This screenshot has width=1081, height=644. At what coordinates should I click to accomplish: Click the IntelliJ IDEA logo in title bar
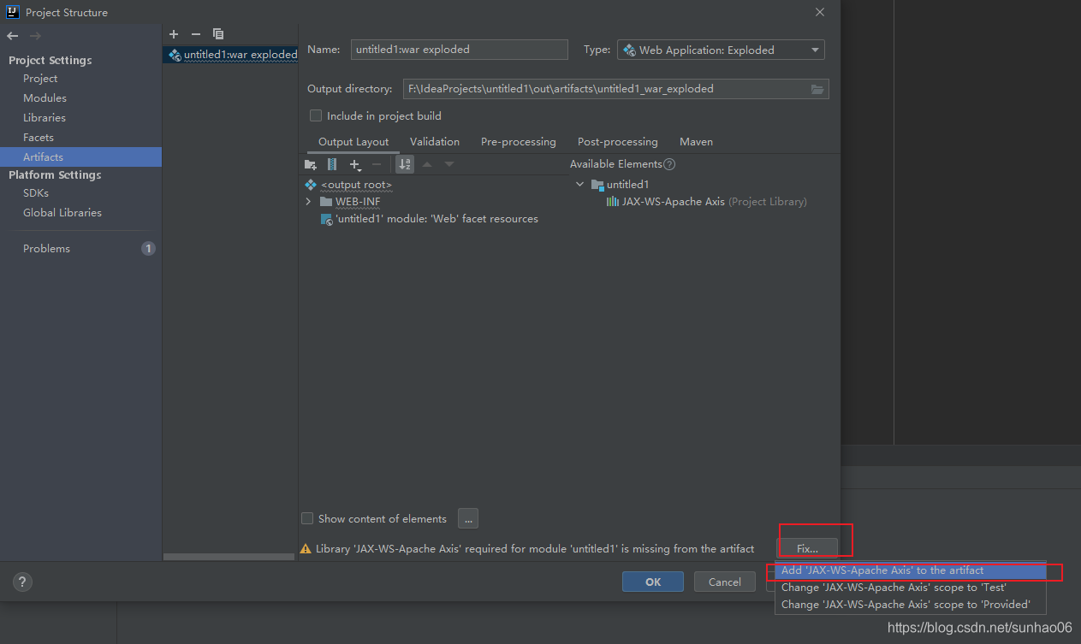[13, 12]
